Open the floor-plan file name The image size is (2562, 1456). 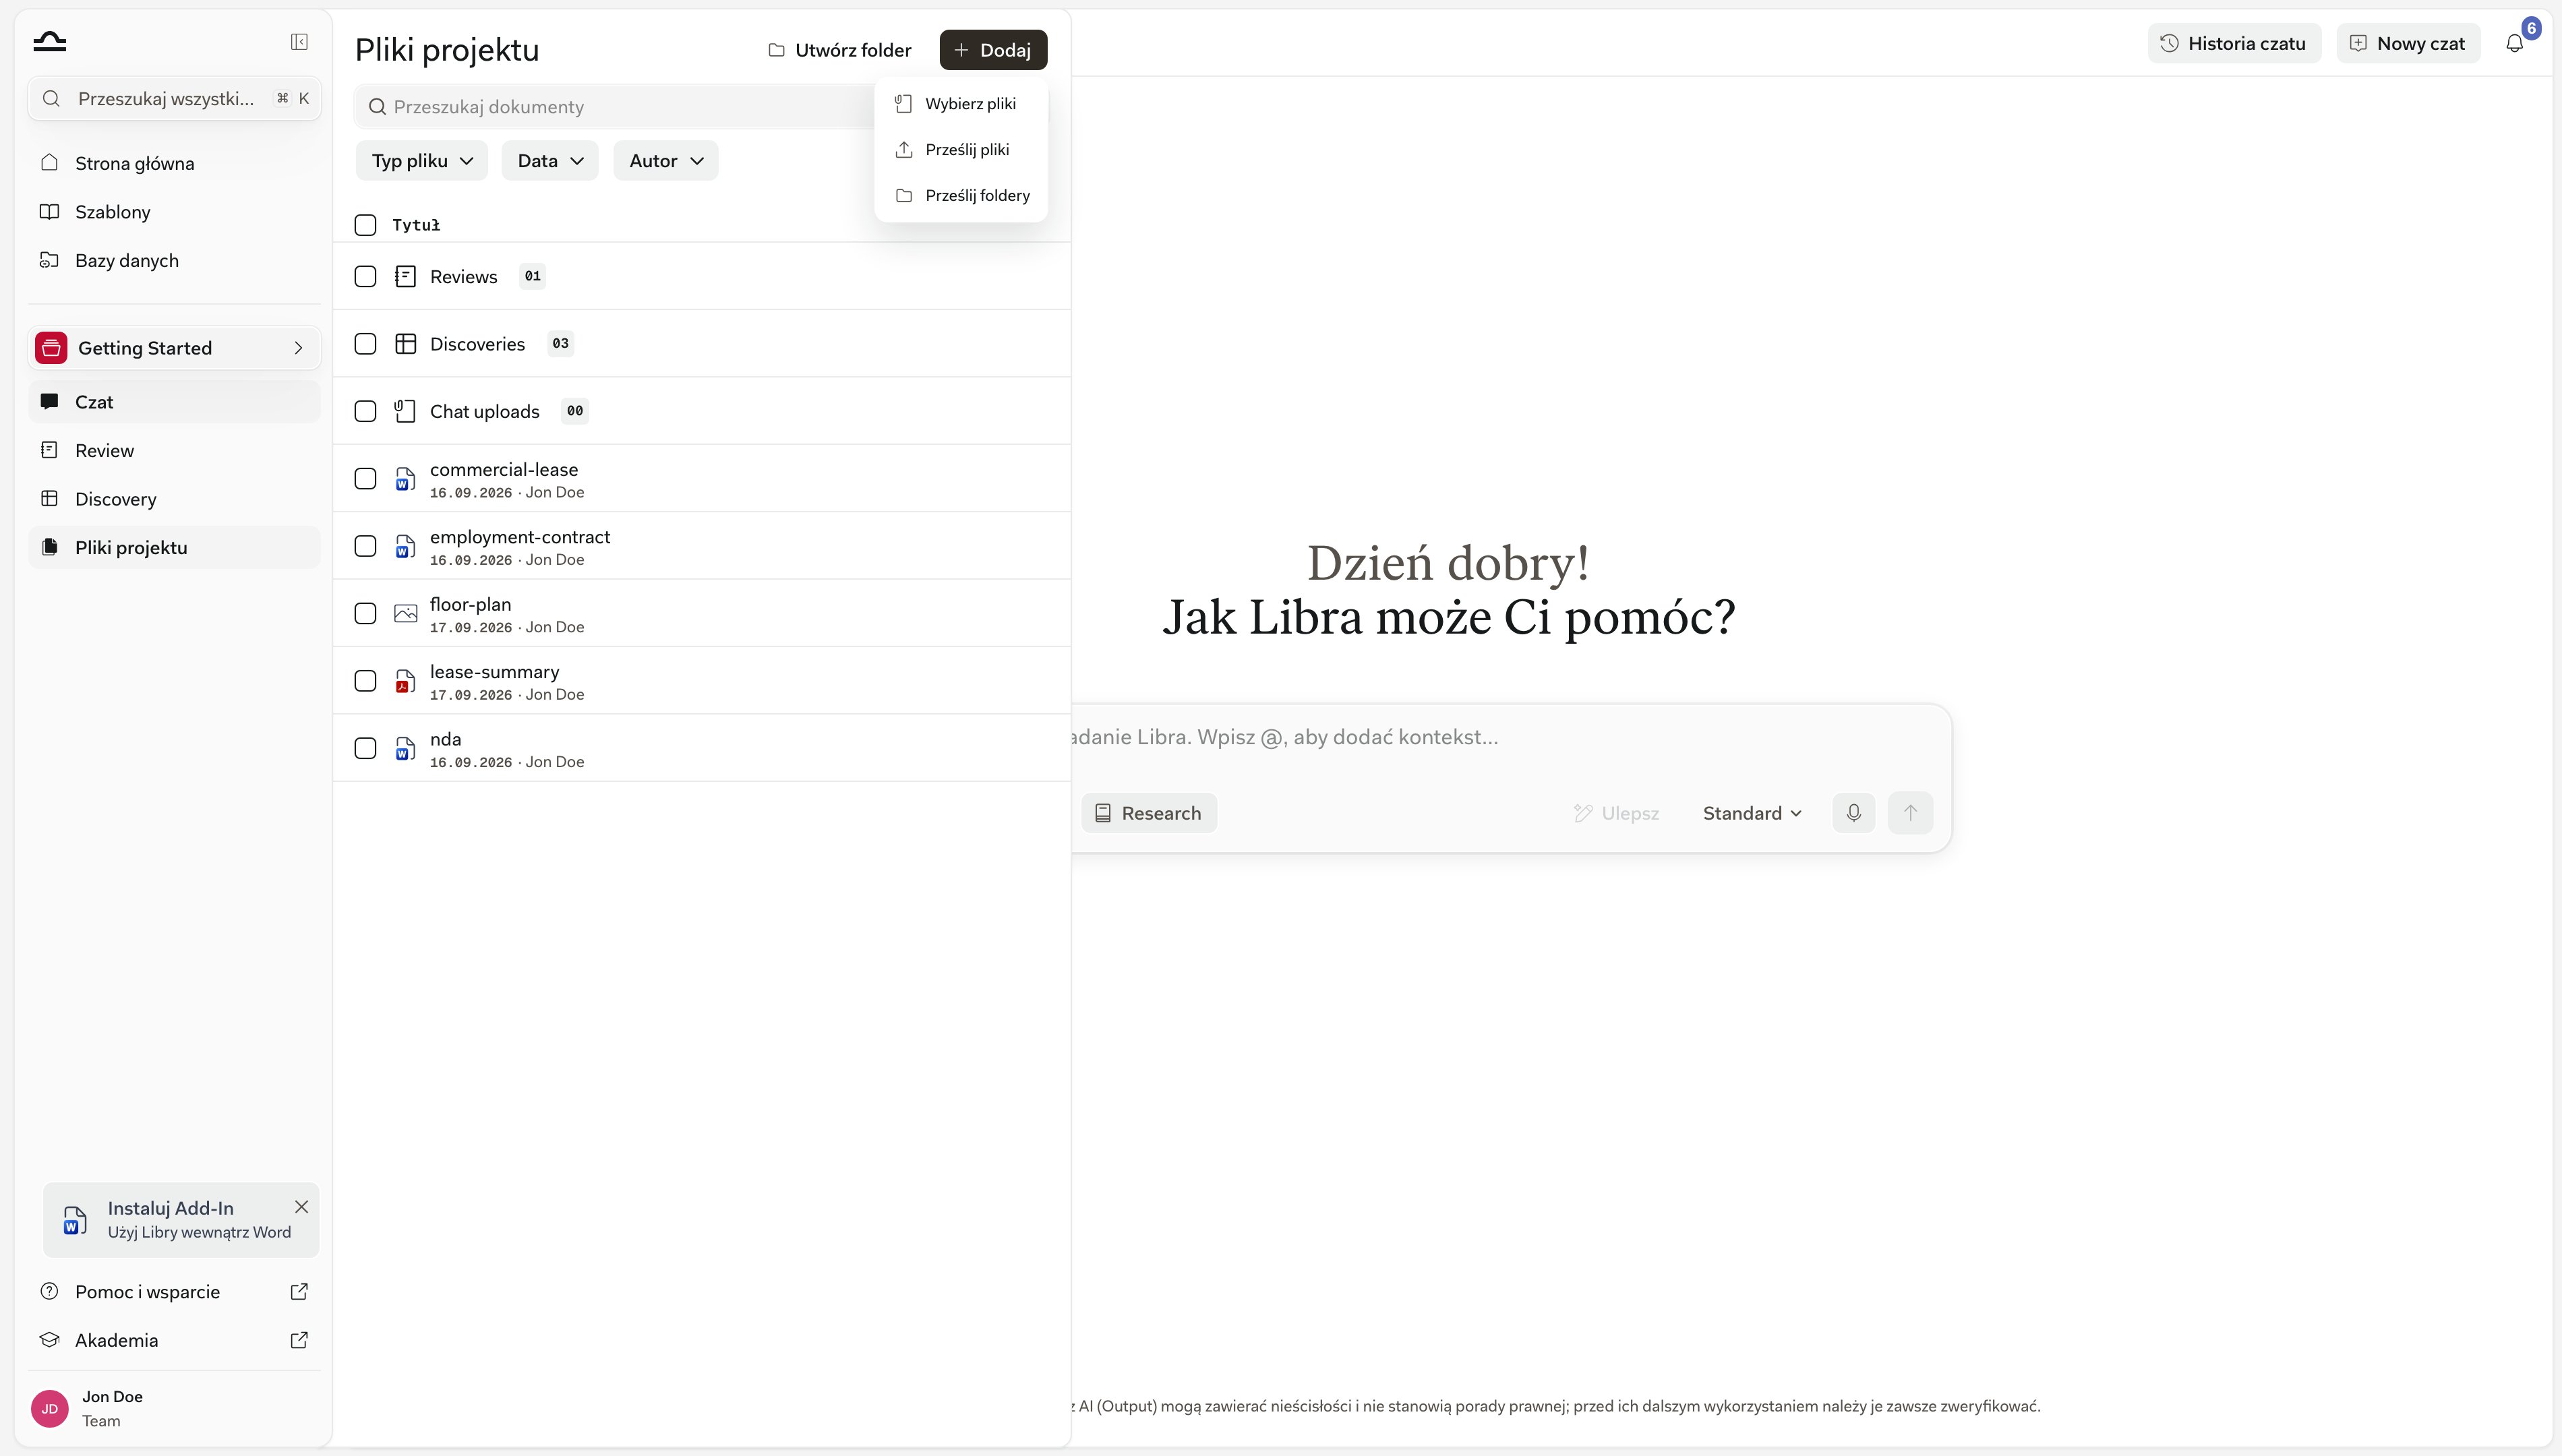click(x=470, y=604)
